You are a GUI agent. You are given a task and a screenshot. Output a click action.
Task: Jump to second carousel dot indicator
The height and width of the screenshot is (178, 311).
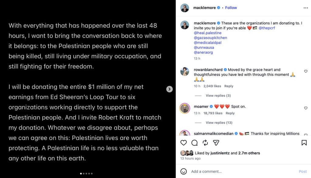[84, 174]
